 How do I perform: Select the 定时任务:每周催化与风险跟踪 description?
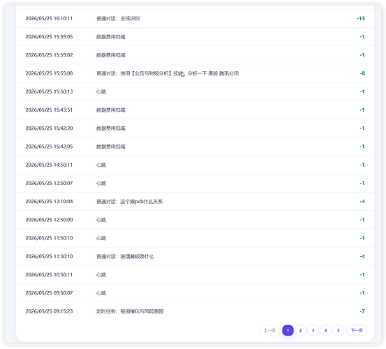(x=130, y=311)
